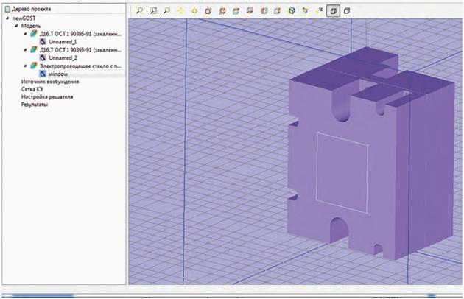Viewport: 464px width, 299px height.
Task: Select the zoom-to-window icon with rectangle
Action: pyautogui.click(x=153, y=11)
